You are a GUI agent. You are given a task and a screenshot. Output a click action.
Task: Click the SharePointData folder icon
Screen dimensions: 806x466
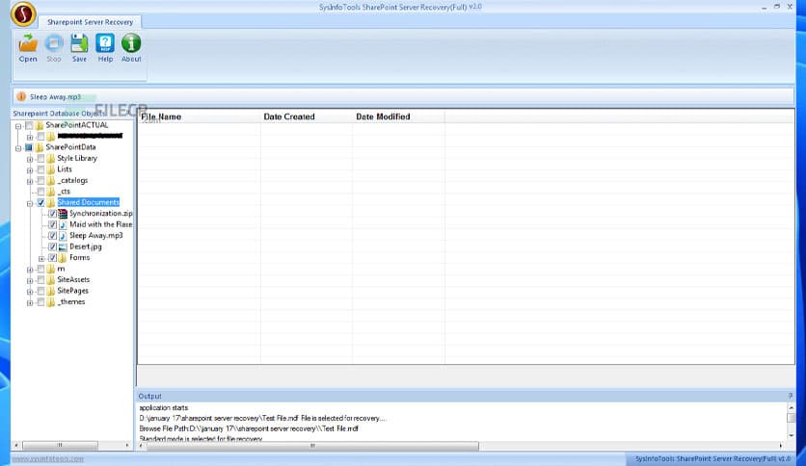tap(40, 147)
